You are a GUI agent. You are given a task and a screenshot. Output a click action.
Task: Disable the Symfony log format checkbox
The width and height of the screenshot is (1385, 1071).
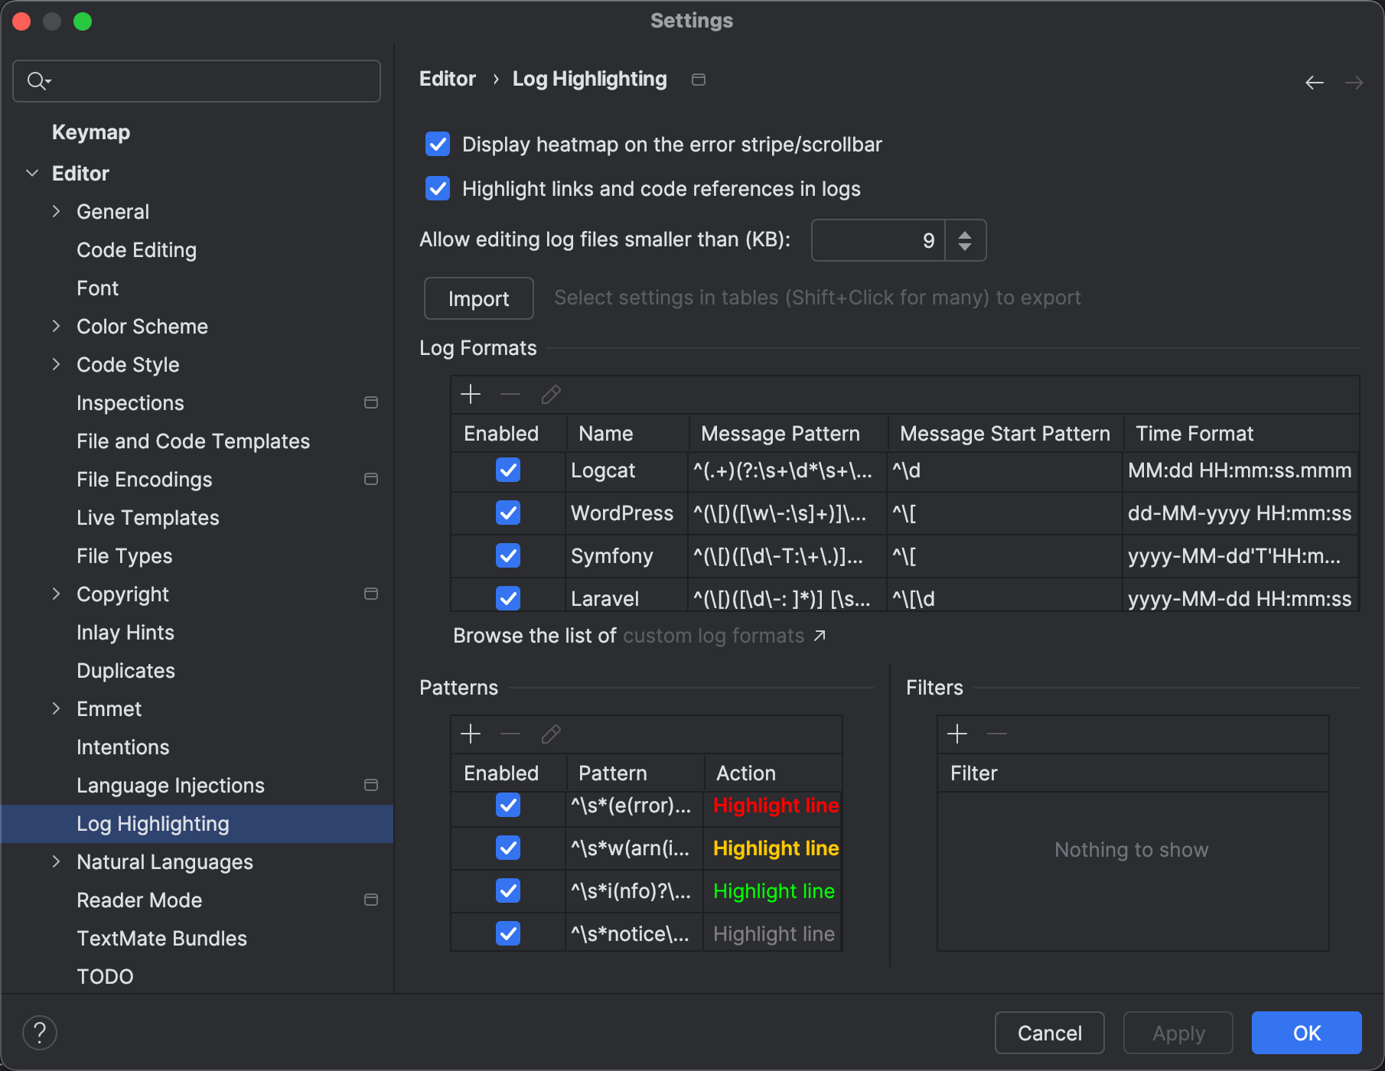pos(508,555)
